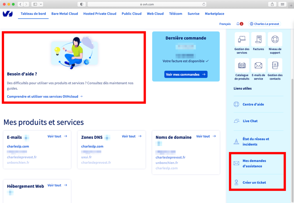Click Voir tout for E-mails
294x203 pixels.
57,136
